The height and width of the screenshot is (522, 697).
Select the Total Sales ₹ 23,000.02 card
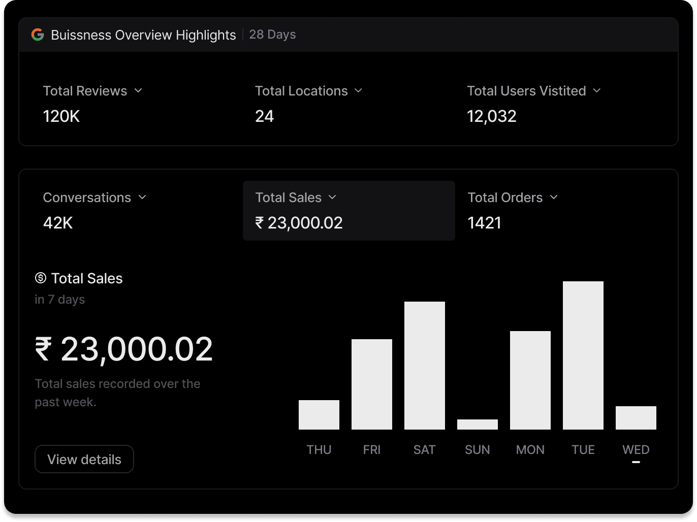349,211
